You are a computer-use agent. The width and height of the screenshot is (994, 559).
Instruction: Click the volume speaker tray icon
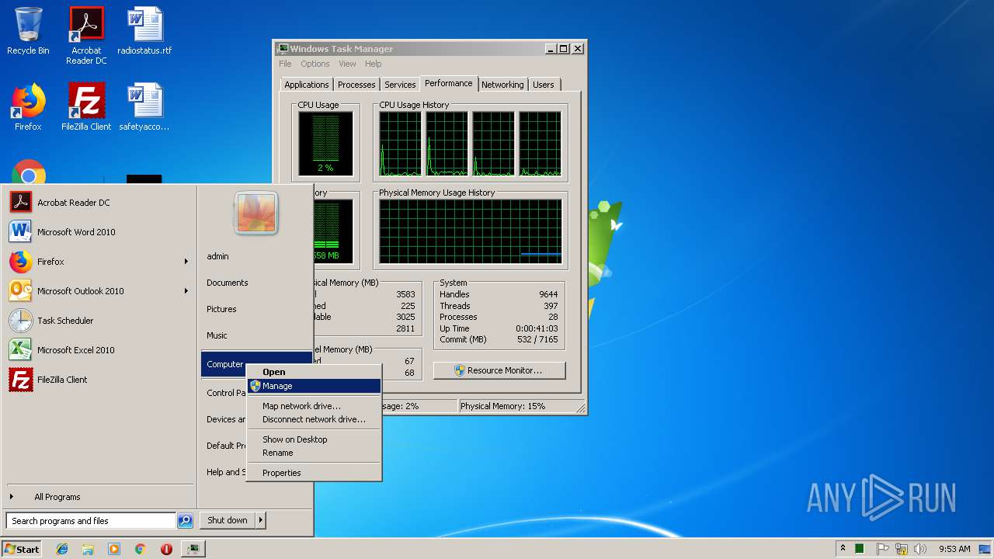tap(920, 549)
